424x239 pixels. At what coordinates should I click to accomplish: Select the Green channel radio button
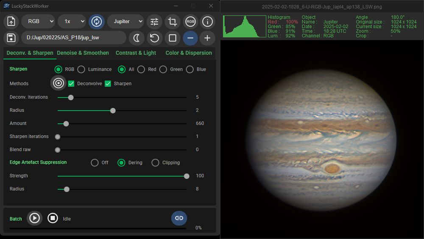click(163, 69)
